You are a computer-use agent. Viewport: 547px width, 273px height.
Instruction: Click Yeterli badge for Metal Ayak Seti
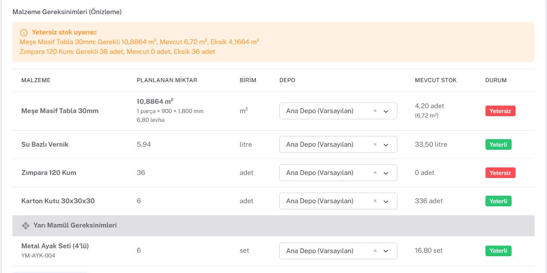(498, 251)
